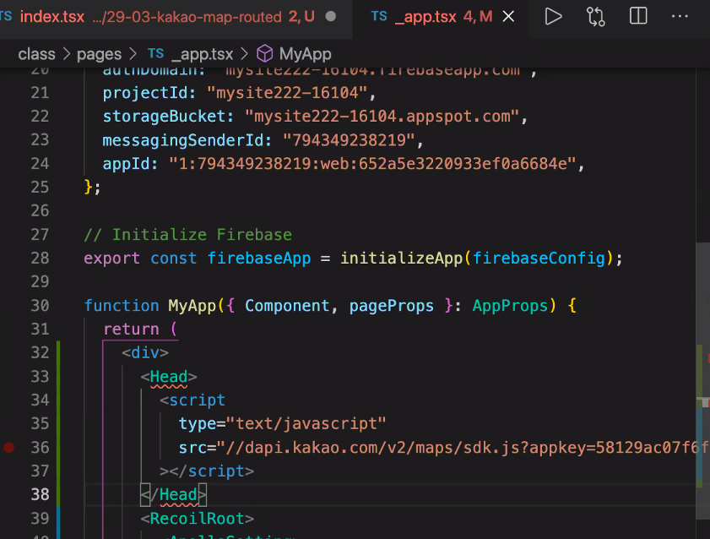Click the type="text/javascript" attribute value

(x=306, y=424)
